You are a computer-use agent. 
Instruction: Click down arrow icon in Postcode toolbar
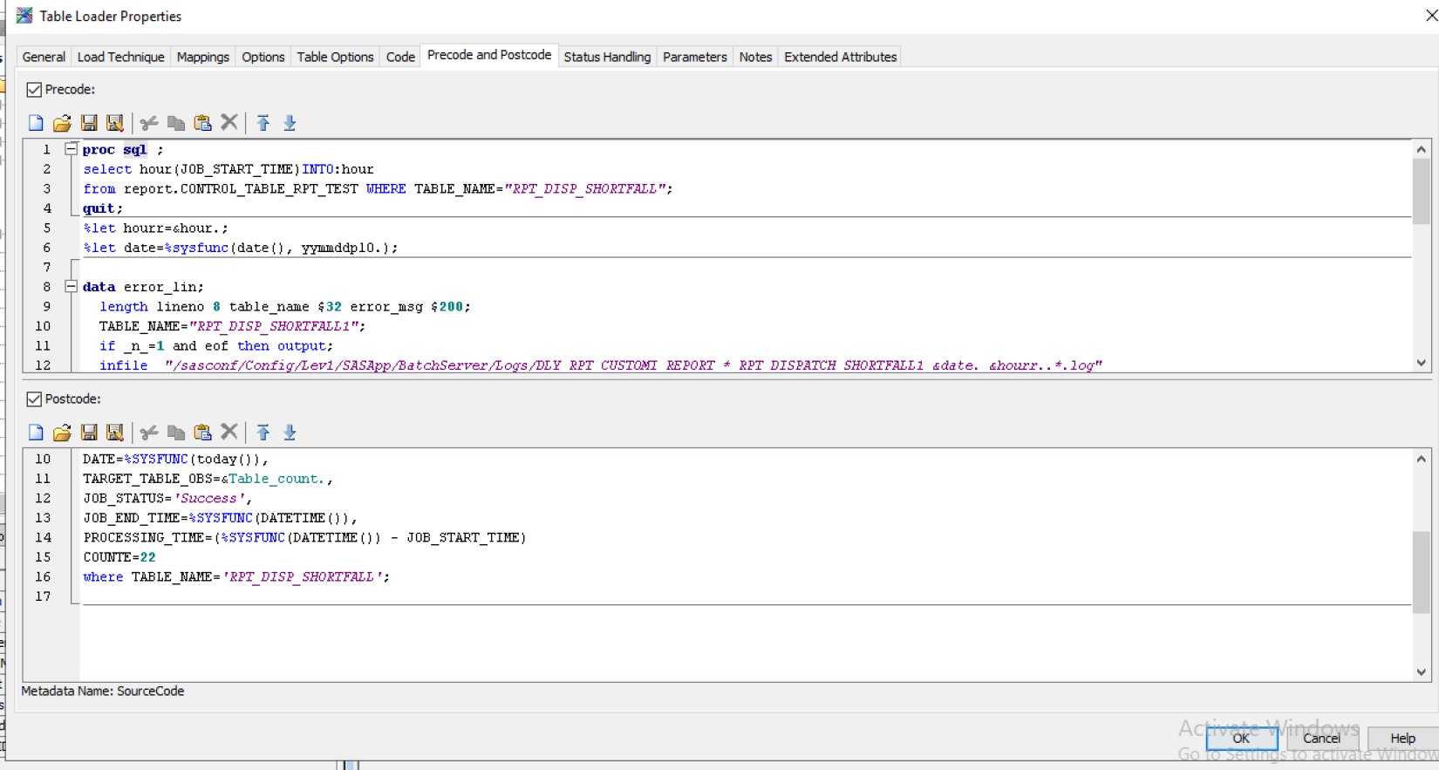pos(290,433)
